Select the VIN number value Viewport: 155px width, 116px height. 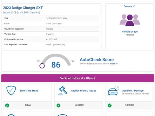click(x=57, y=18)
